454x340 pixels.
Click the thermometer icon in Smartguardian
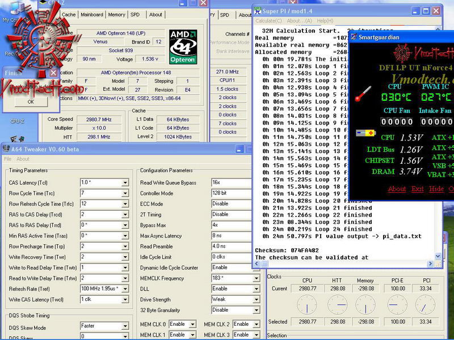tap(363, 93)
